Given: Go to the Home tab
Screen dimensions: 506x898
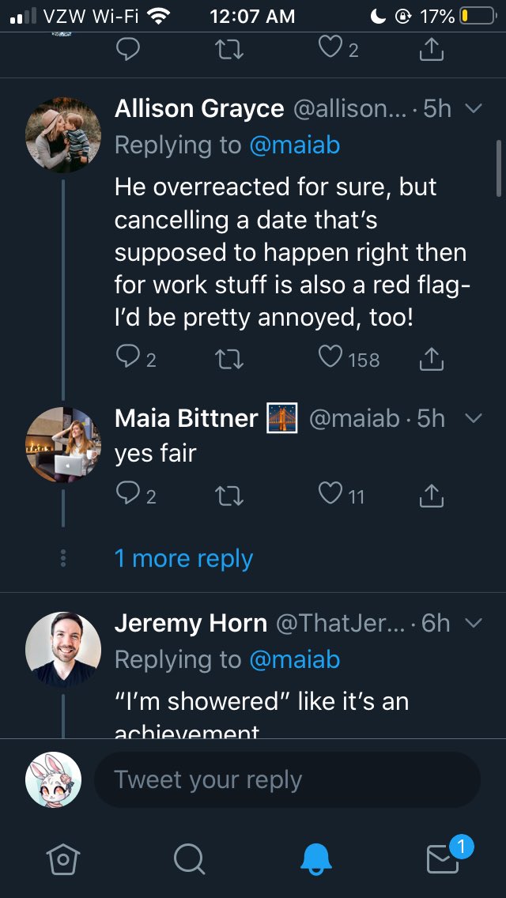Looking at the screenshot, I should click(63, 859).
